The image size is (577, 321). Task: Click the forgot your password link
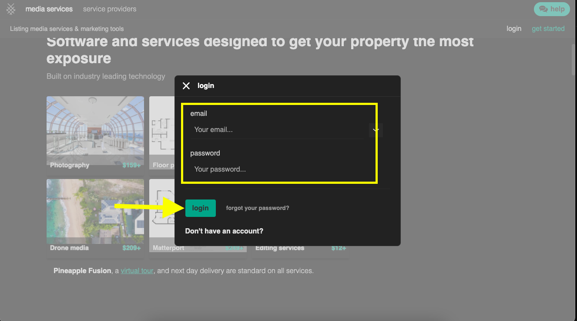tap(258, 208)
